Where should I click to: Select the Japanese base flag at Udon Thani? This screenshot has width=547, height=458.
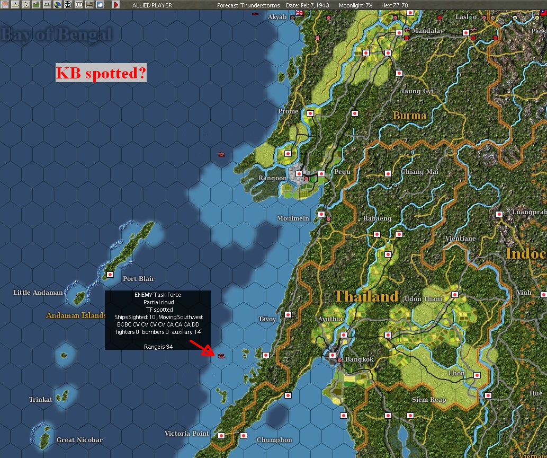tap(454, 295)
